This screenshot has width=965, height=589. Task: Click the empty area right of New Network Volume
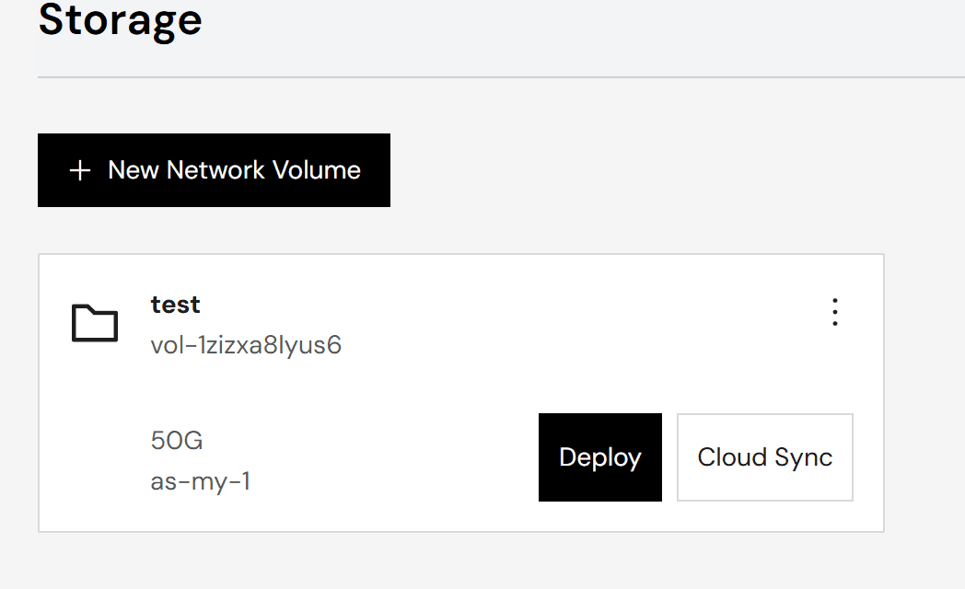[x=645, y=170]
